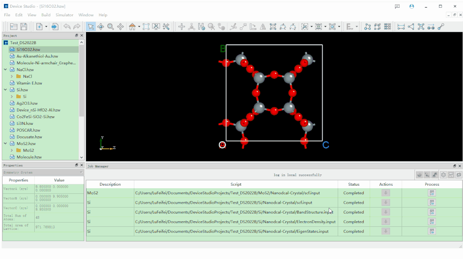
Task: Open the Build menu
Action: pos(46,15)
